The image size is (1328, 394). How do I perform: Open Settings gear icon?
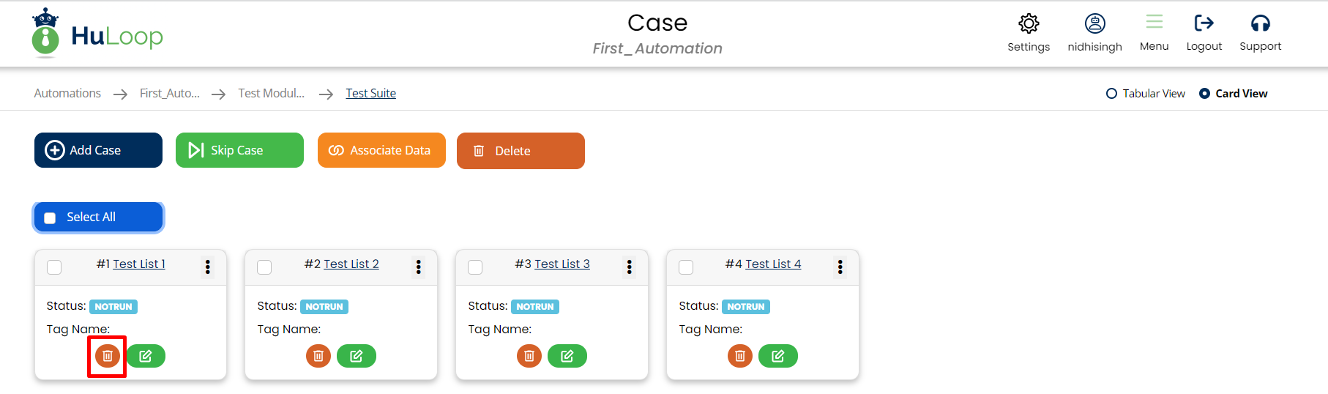1029,24
